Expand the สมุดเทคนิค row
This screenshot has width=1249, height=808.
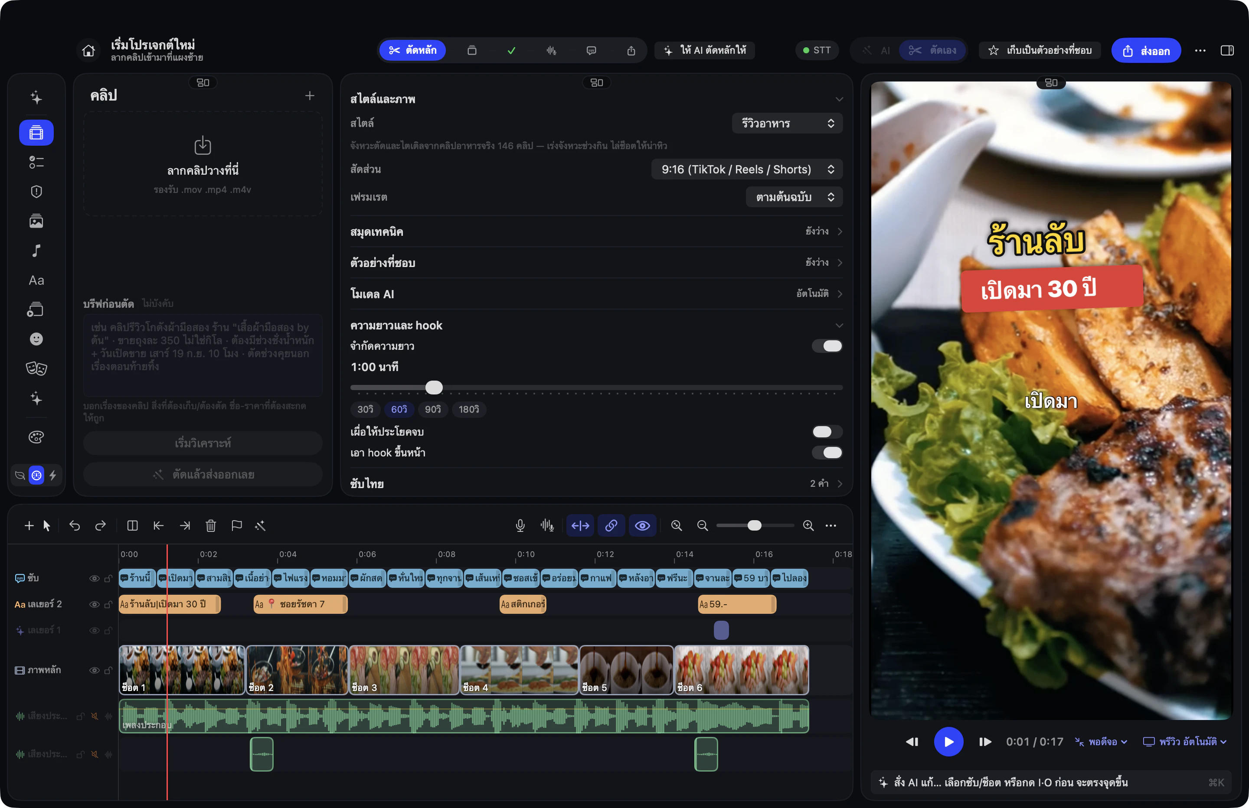[x=596, y=231]
